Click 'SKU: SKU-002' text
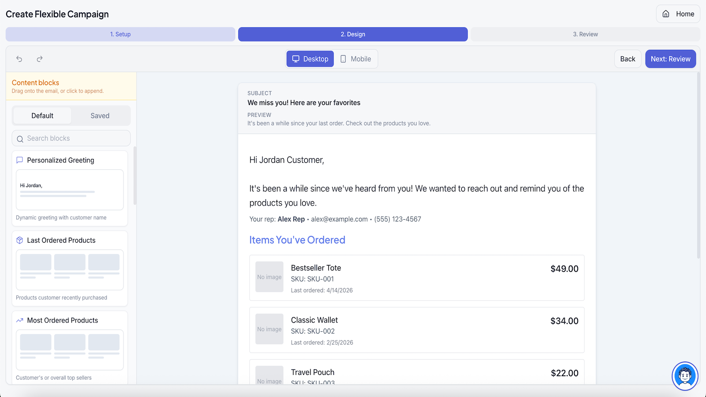The height and width of the screenshot is (397, 706). [x=313, y=331]
